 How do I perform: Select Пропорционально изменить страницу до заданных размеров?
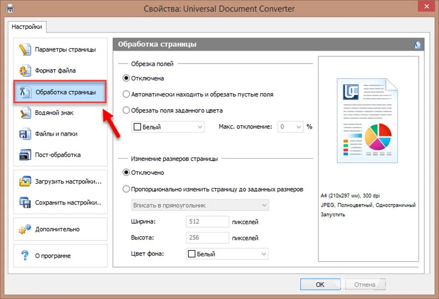pos(213,189)
